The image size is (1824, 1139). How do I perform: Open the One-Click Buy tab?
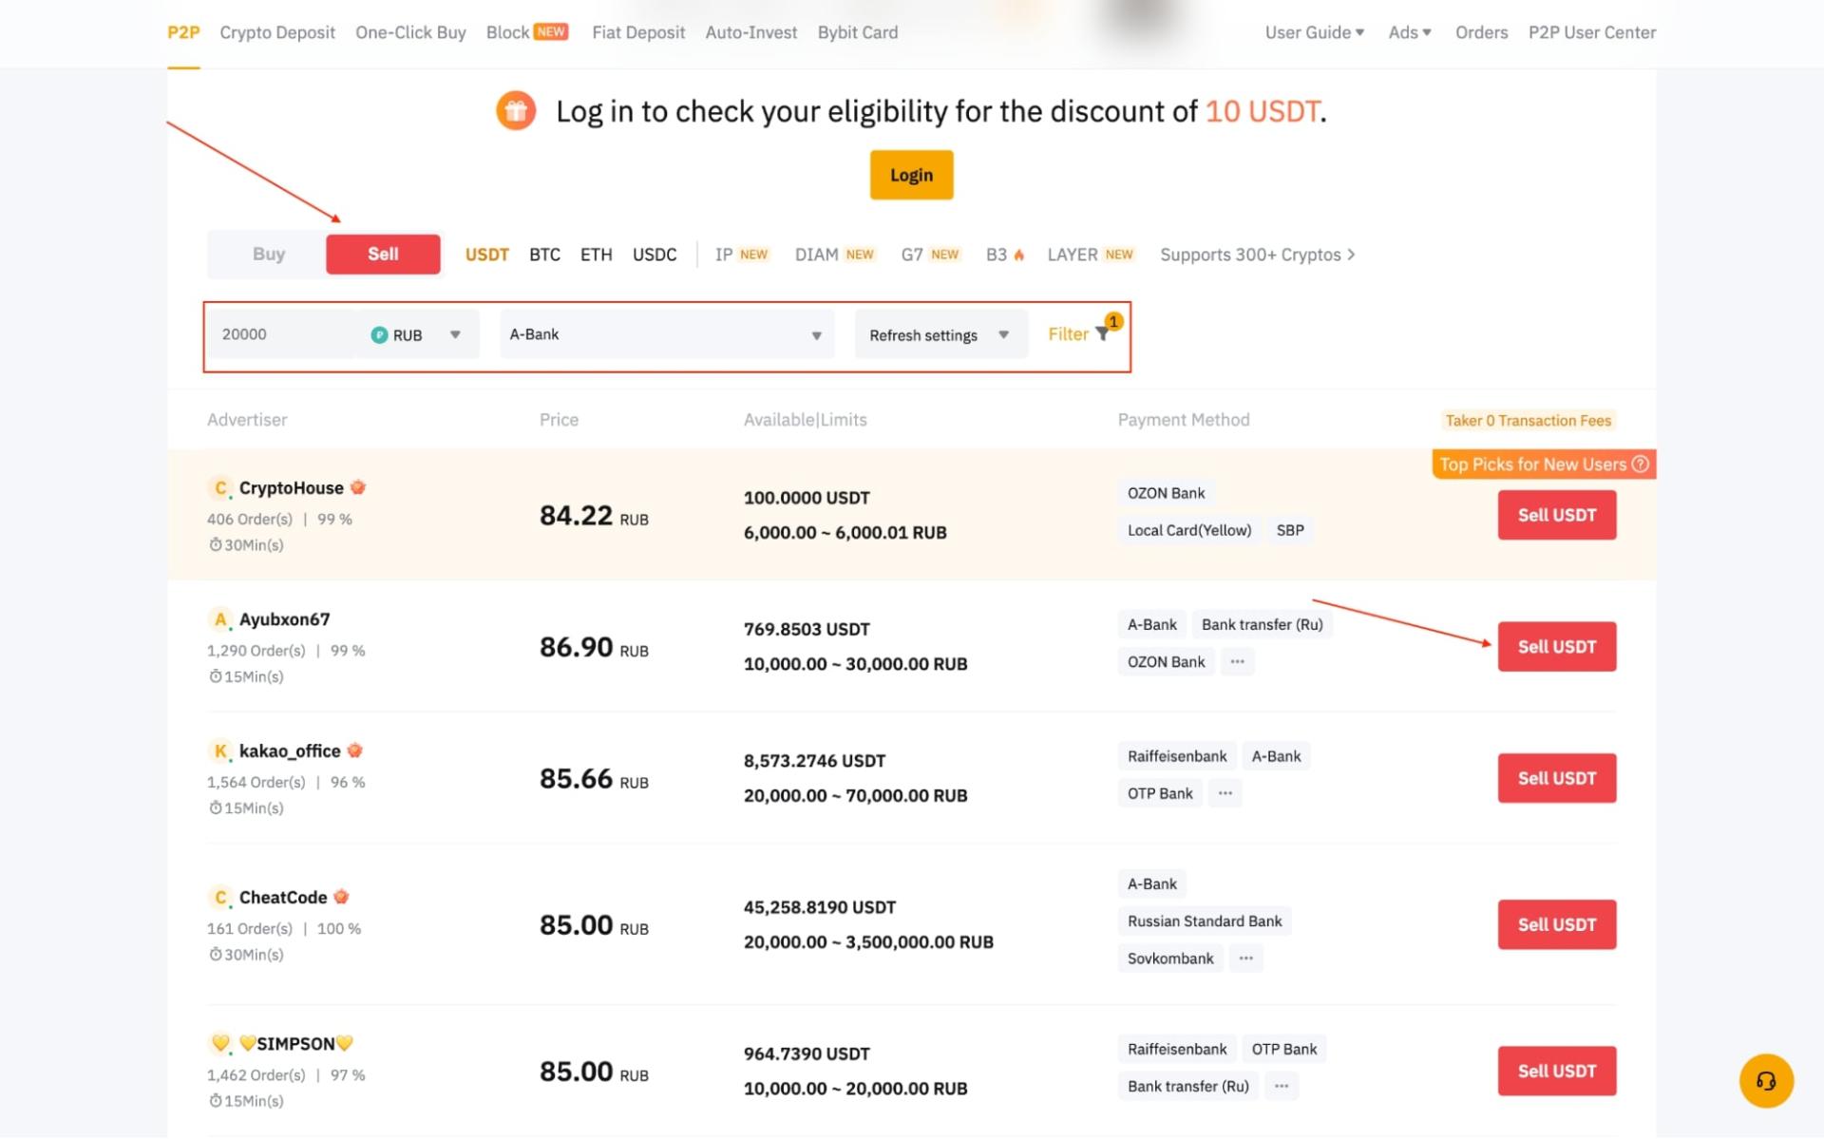410,32
